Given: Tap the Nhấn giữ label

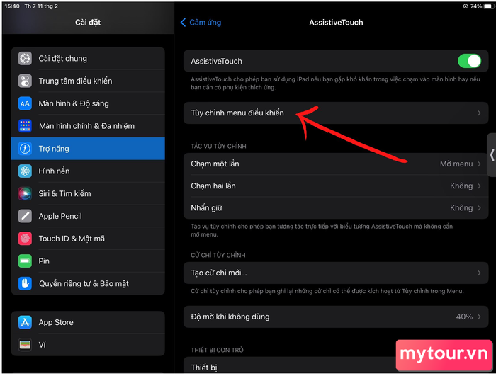Looking at the screenshot, I should click(207, 207).
